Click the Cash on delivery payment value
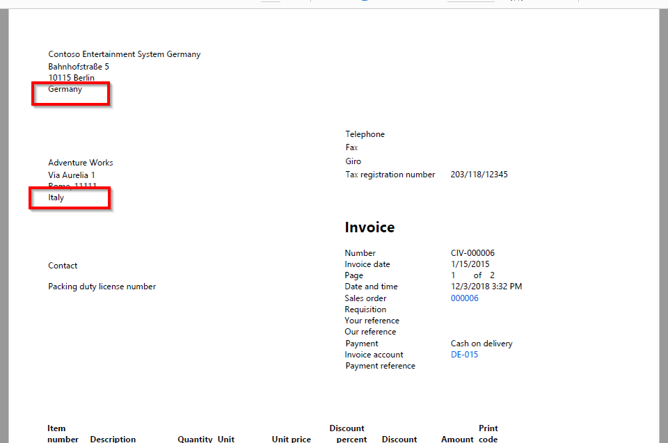668x443 pixels. (481, 344)
